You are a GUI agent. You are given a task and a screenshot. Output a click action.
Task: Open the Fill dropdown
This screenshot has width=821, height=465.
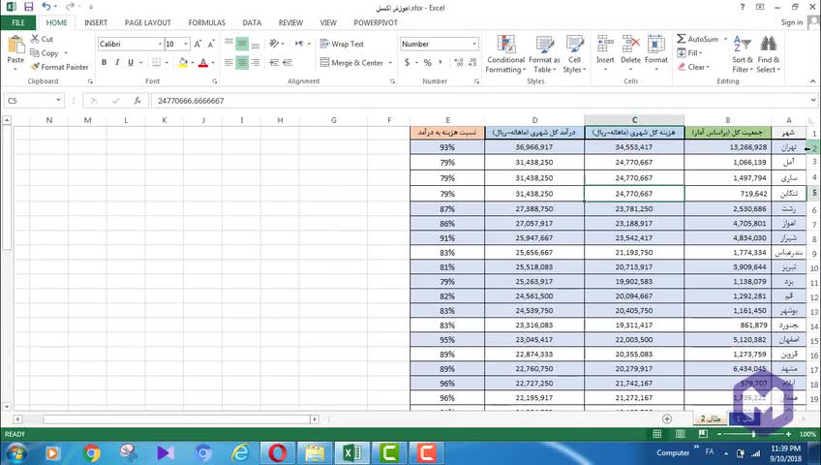point(690,53)
